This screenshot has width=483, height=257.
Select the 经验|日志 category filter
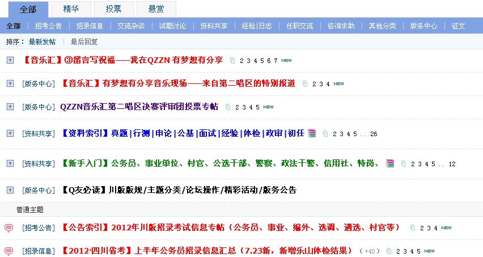coord(257,26)
